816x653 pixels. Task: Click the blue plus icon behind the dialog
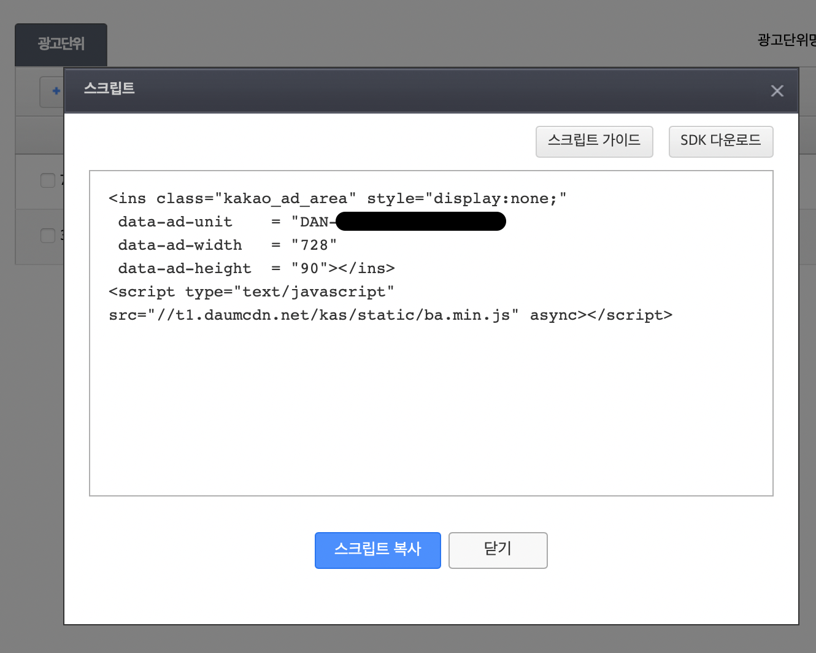click(56, 91)
